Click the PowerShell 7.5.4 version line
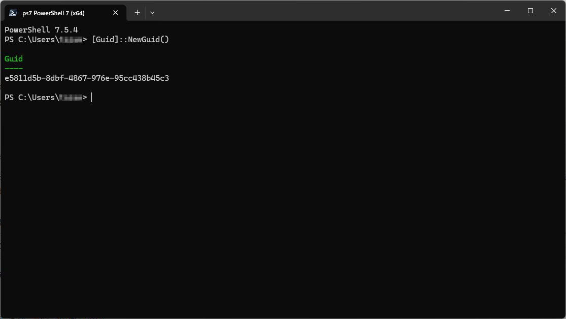 [41, 30]
